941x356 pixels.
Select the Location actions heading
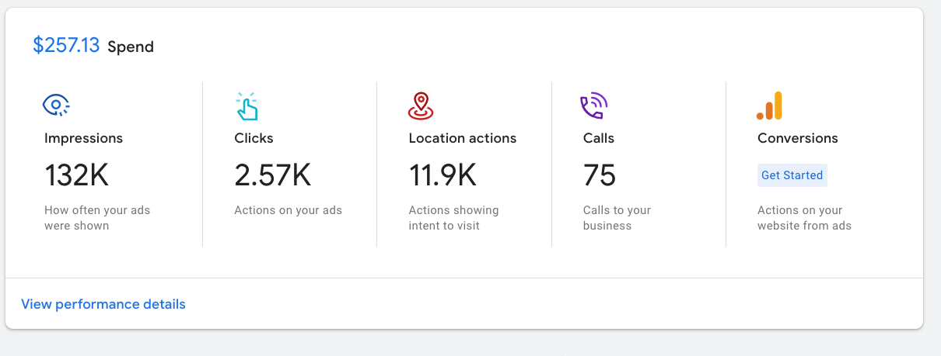(x=463, y=138)
